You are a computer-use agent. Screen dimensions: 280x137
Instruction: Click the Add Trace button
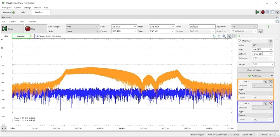(x=256, y=76)
